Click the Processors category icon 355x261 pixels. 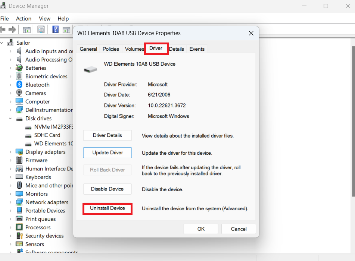pyautogui.click(x=19, y=227)
